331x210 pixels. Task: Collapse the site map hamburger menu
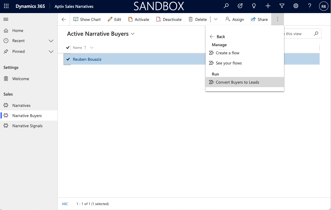click(6, 19)
